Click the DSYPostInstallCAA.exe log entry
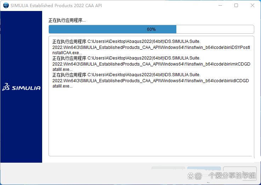 (x=151, y=47)
